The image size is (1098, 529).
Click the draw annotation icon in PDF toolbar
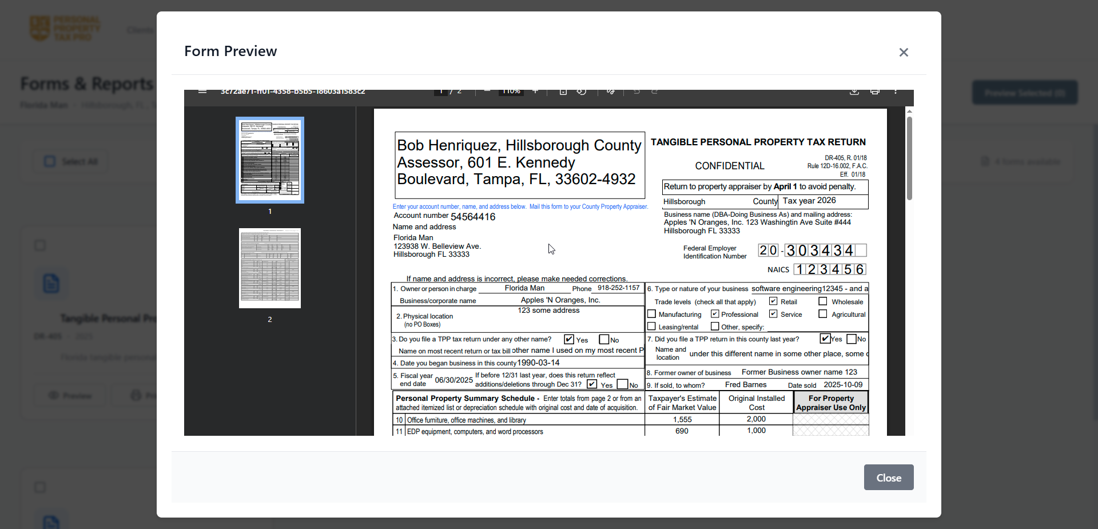pos(611,92)
